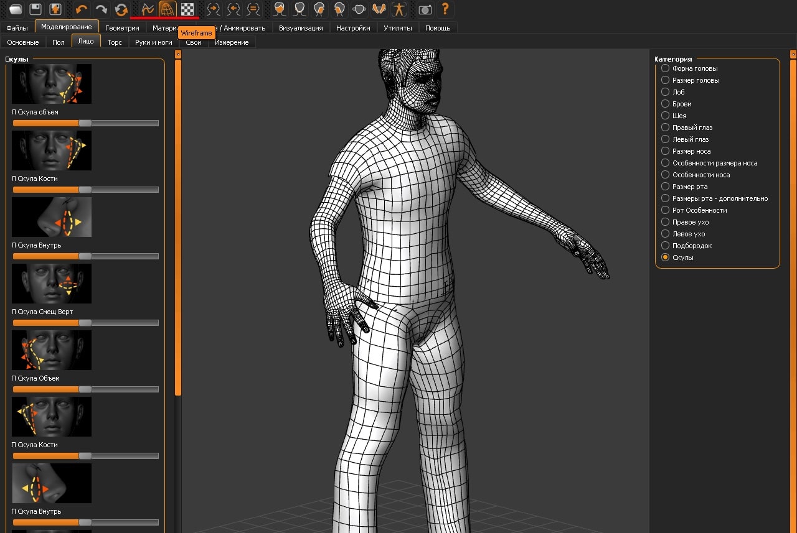Choose the Размер носа category option
797x533 pixels.
[666, 151]
